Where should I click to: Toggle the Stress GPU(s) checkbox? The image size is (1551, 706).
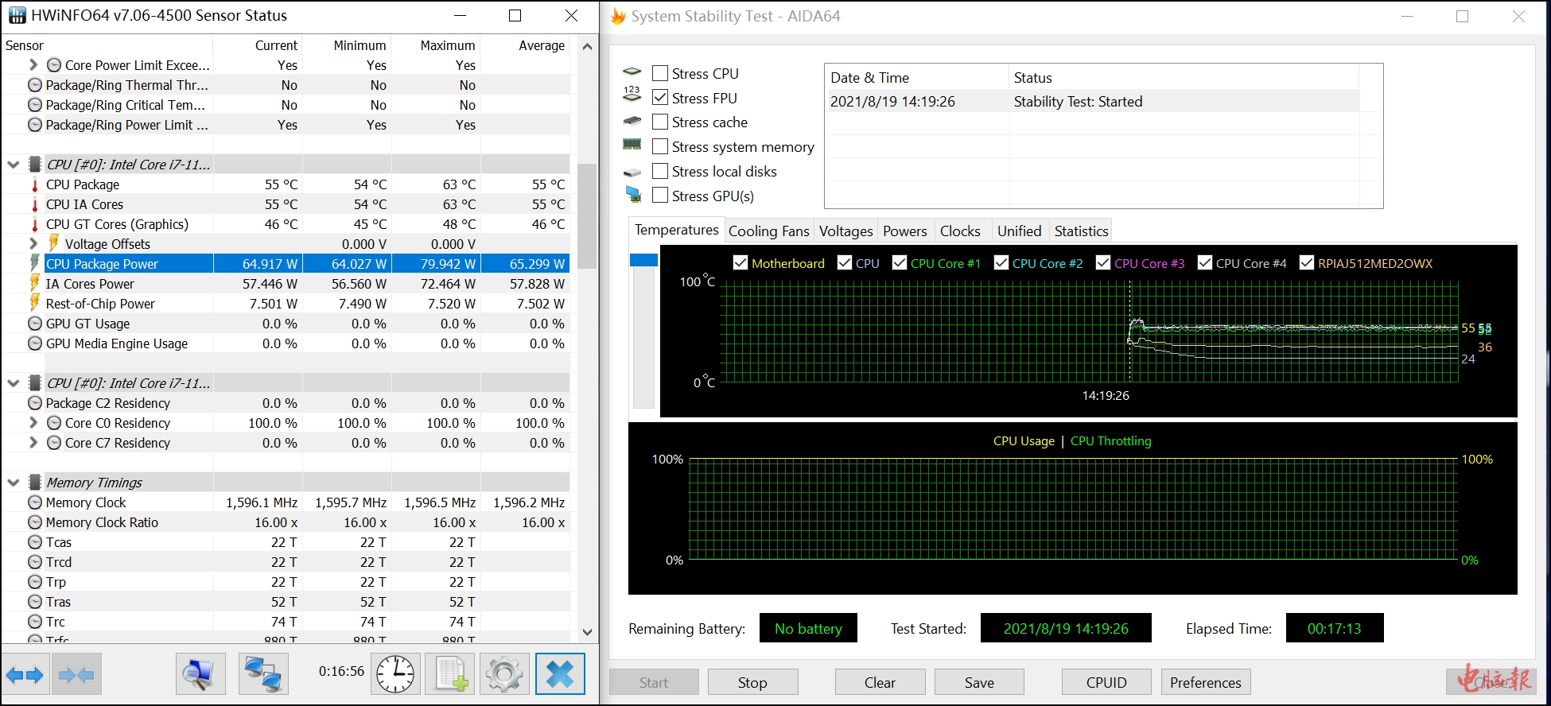click(x=659, y=196)
